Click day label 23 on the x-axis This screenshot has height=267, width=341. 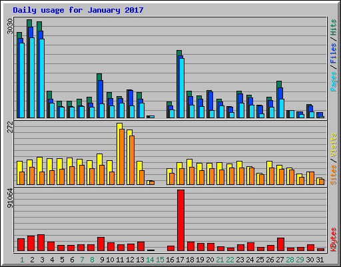[240, 260]
